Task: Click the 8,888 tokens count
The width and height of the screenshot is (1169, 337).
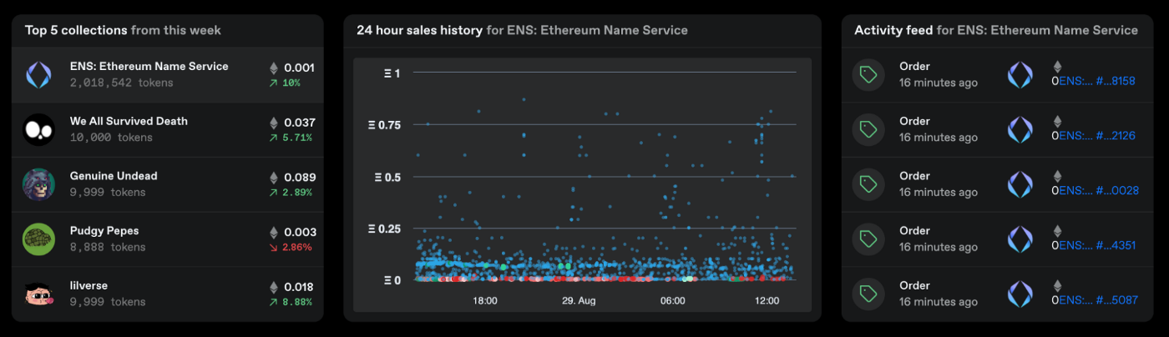Action: [x=107, y=247]
